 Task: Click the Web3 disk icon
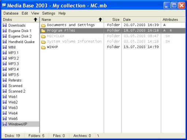(5, 108)
